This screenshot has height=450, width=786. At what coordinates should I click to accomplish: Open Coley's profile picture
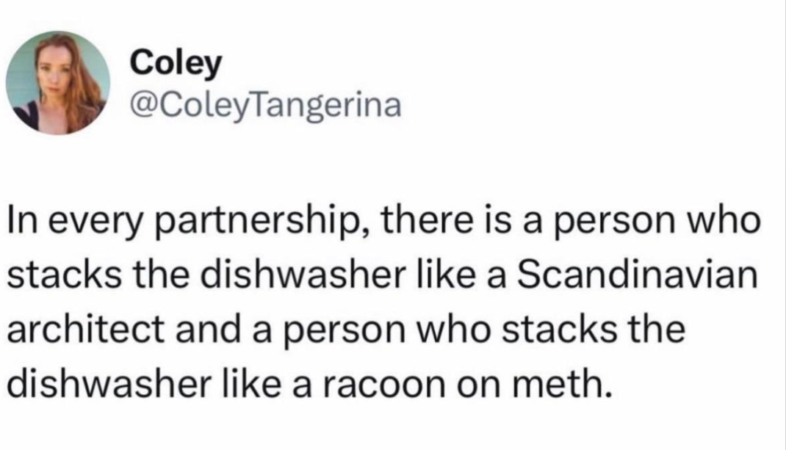[58, 83]
